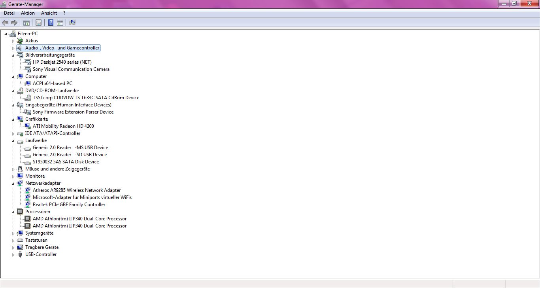Select the Tragbare Geräte category icon
Image resolution: width=540 pixels, height=288 pixels.
click(20, 247)
